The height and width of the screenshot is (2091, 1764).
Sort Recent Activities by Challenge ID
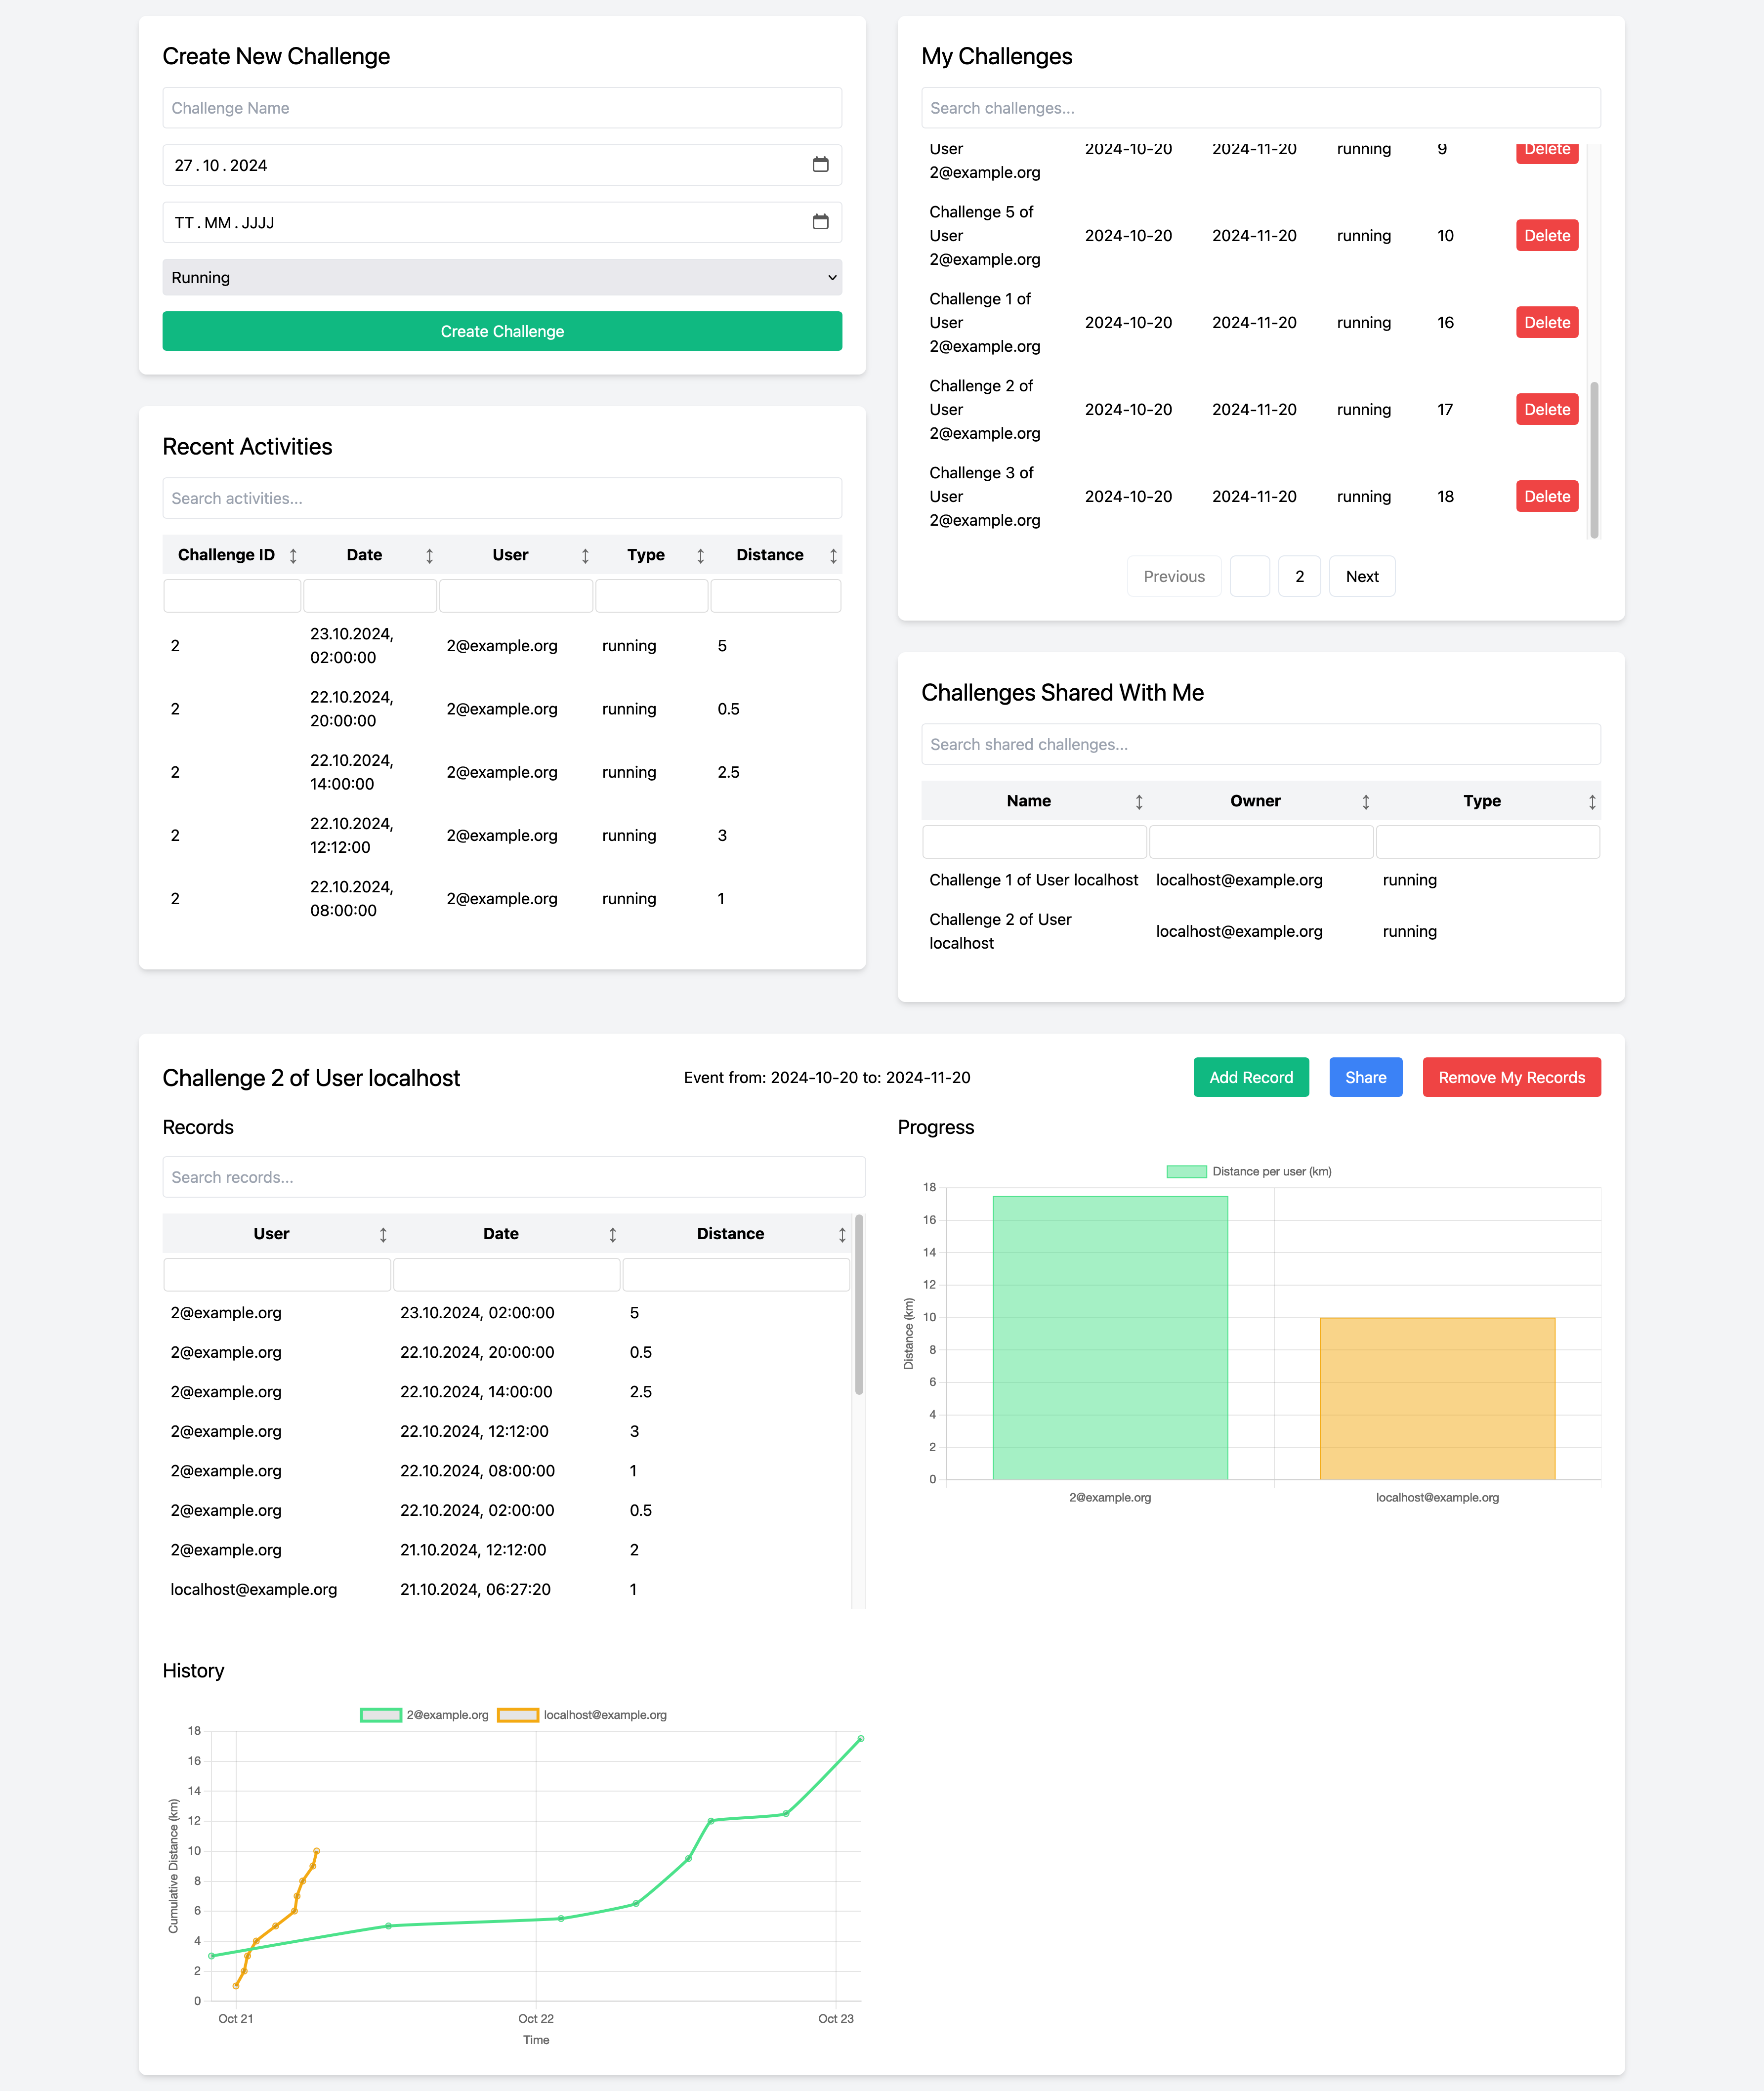pos(293,555)
